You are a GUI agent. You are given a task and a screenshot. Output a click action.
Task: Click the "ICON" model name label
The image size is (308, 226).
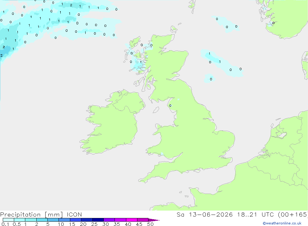click(74, 215)
